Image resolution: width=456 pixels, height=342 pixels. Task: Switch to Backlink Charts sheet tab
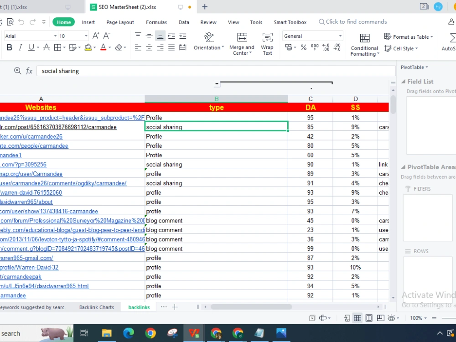click(x=97, y=307)
